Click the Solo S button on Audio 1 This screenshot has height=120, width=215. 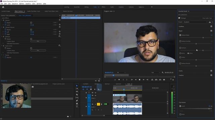tap(98, 104)
